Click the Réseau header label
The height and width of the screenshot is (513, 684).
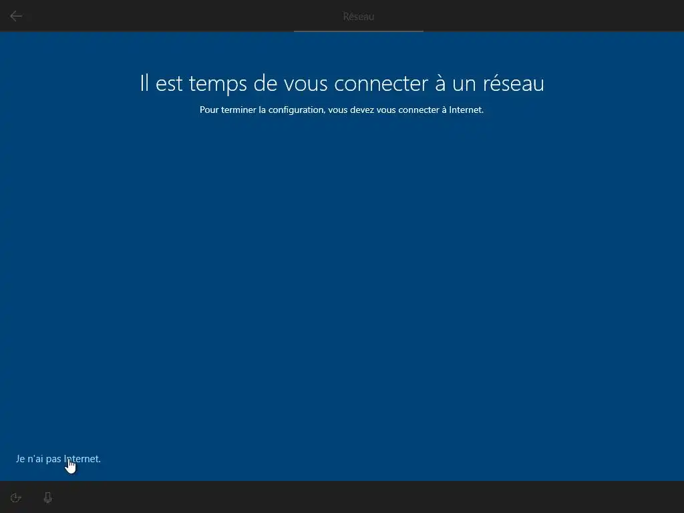358,17
